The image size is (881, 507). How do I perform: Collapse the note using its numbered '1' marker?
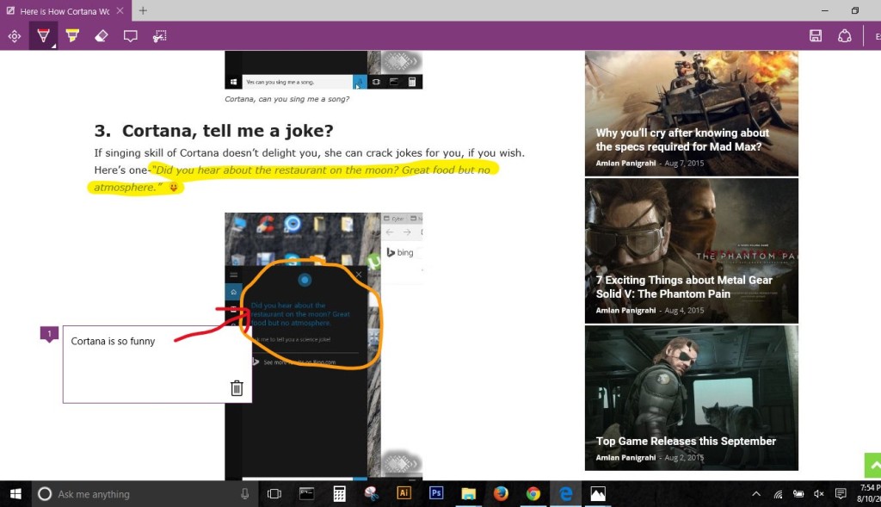coord(49,332)
